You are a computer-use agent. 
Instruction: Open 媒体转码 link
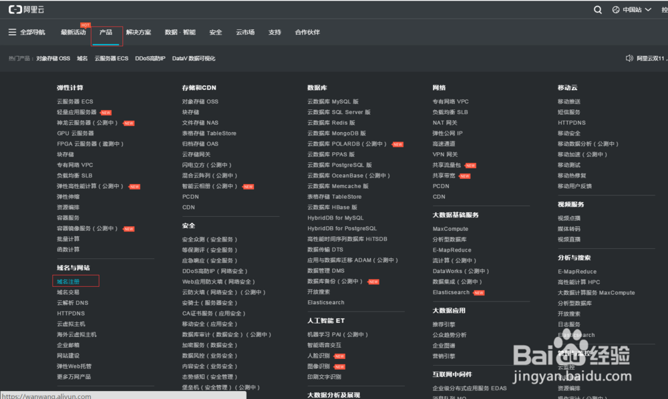(x=569, y=229)
